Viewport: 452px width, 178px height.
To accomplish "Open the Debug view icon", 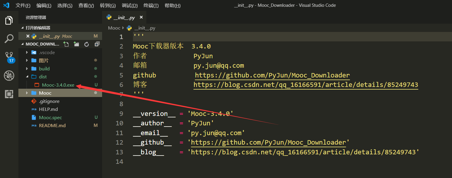I will pos(9,76).
